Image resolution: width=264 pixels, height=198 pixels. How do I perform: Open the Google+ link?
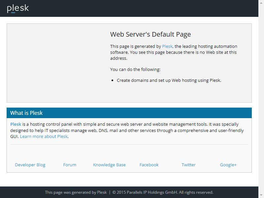point(228,165)
